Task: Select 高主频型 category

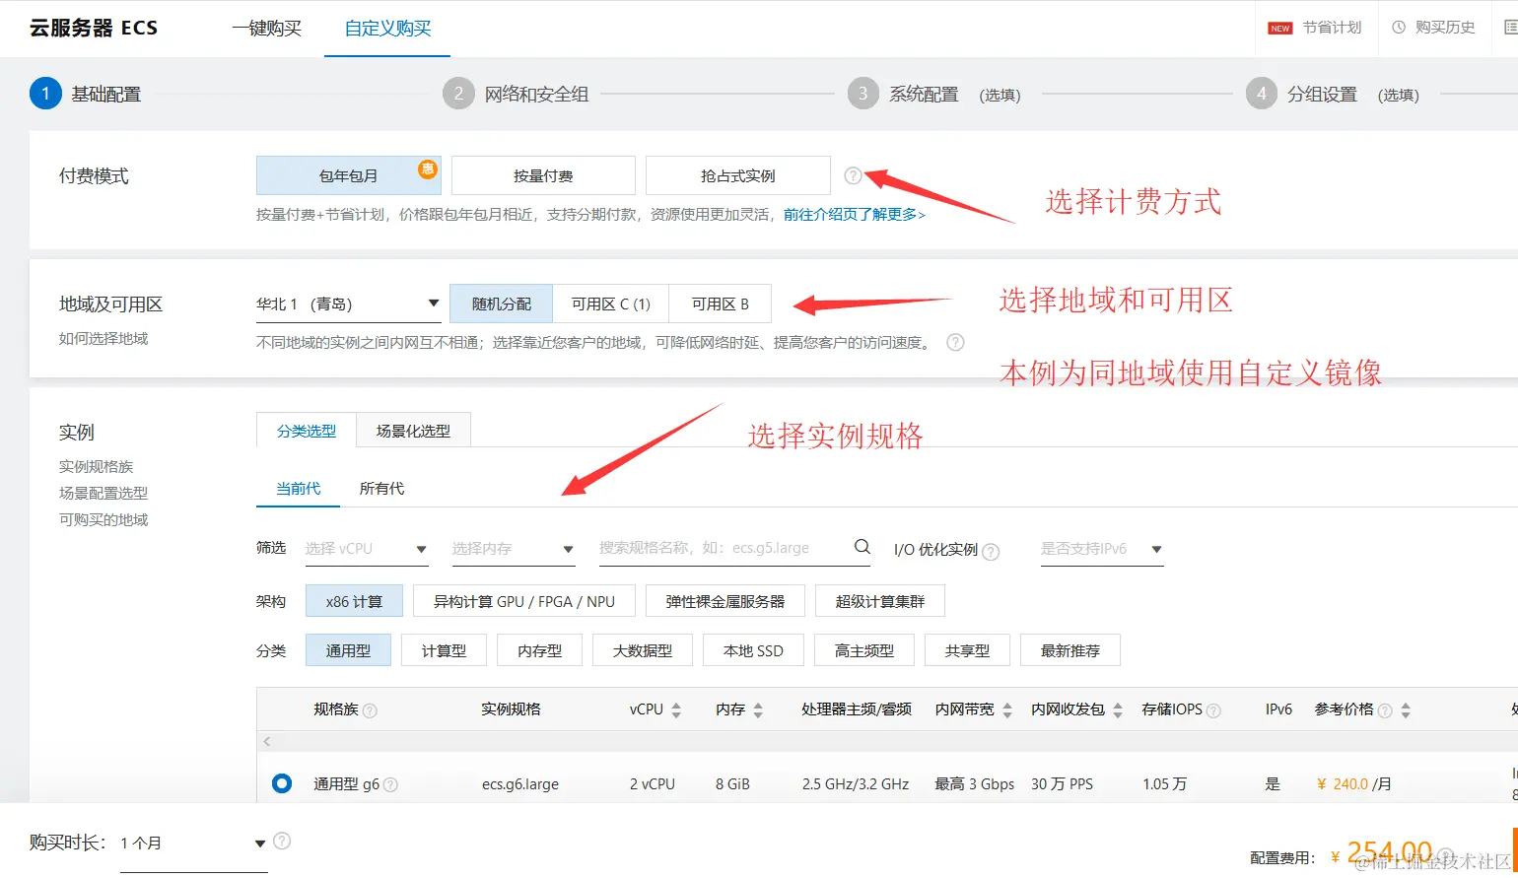Action: [864, 650]
